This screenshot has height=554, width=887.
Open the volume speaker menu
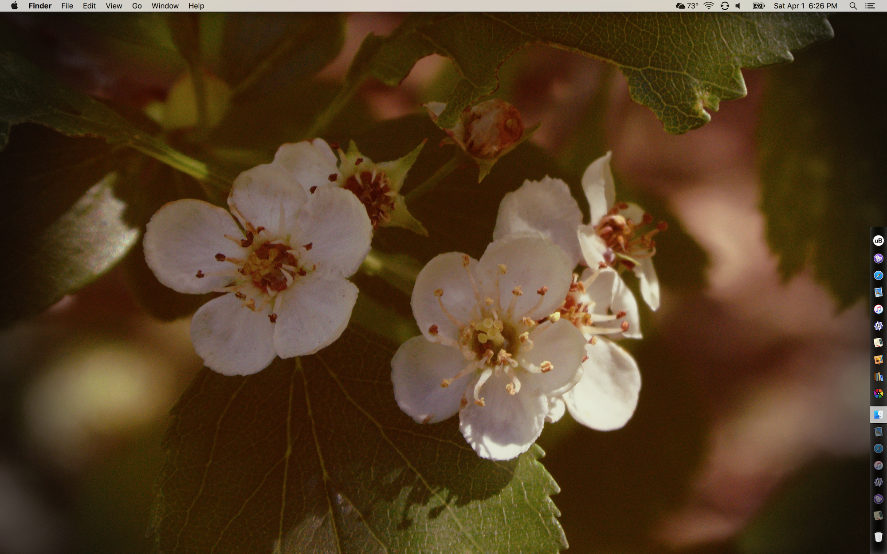[x=738, y=6]
